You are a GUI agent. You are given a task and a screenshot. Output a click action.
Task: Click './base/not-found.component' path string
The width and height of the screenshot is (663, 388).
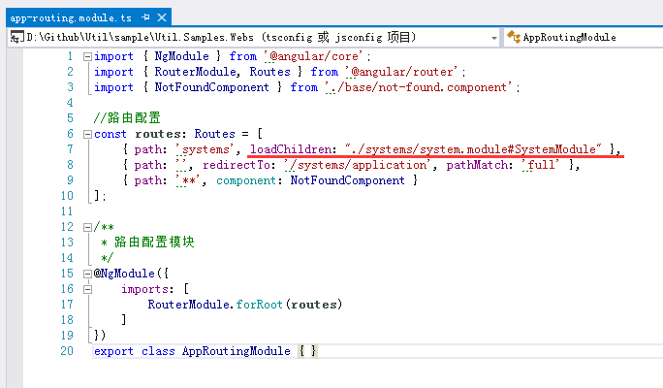click(x=419, y=87)
